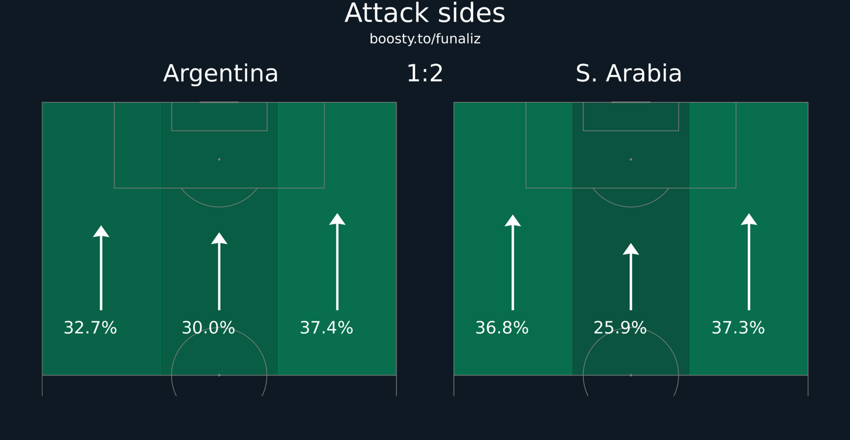The image size is (850, 440).
Task: Click the 32.7% label on Argentina pitch
Action: (90, 328)
